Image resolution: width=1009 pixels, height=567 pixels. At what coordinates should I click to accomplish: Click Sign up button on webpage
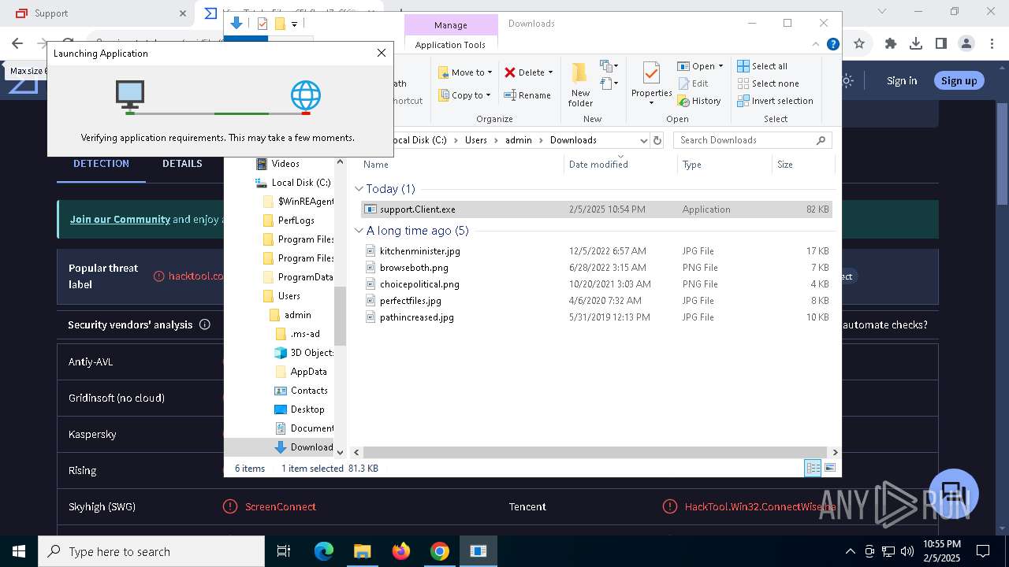(x=959, y=80)
